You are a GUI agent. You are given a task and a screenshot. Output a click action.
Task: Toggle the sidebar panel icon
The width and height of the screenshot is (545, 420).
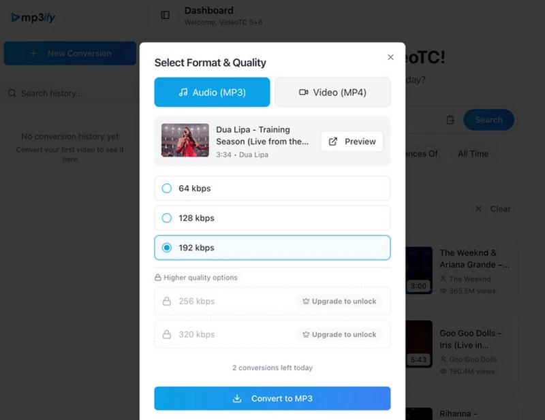point(166,15)
